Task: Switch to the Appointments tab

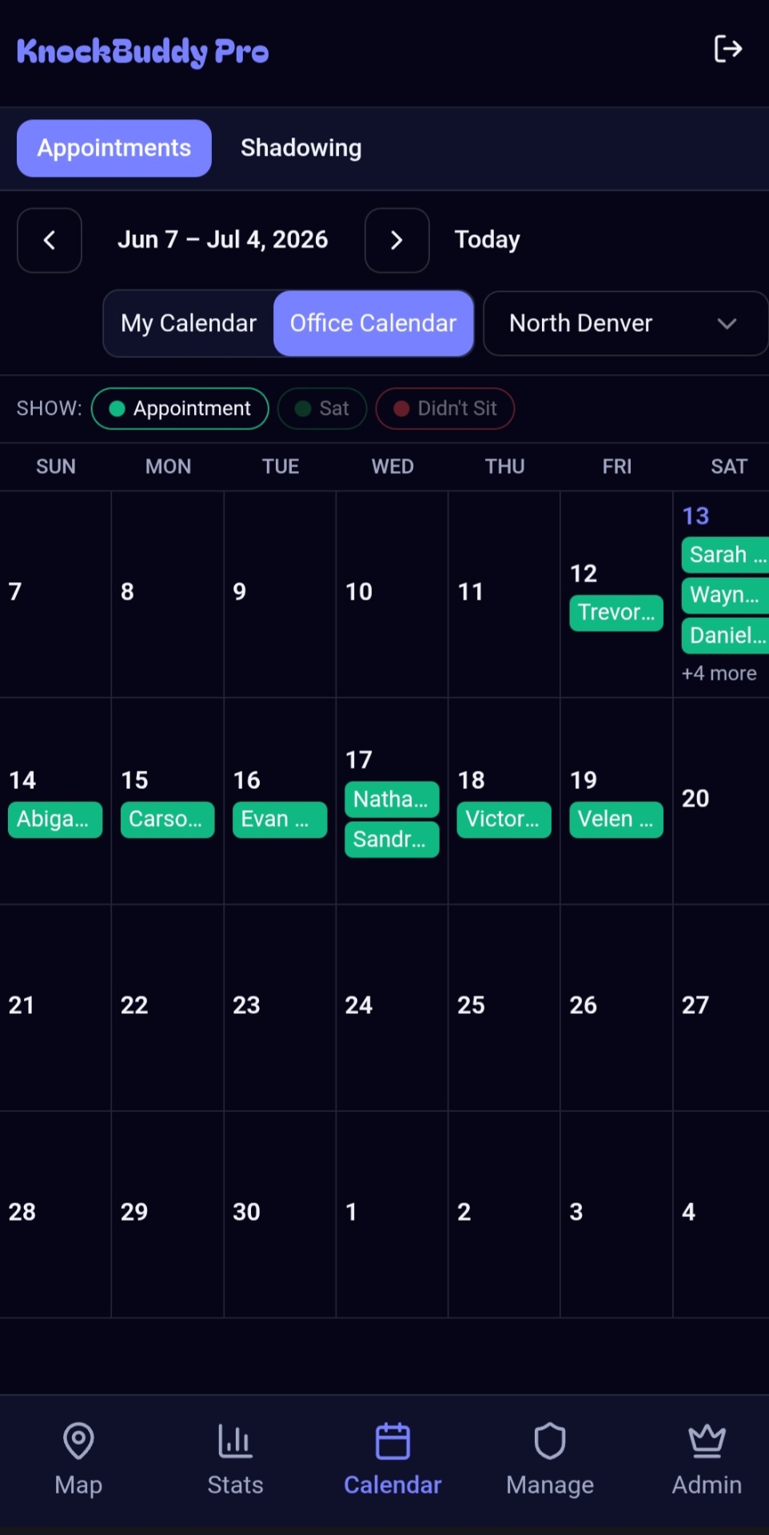Action: (x=114, y=148)
